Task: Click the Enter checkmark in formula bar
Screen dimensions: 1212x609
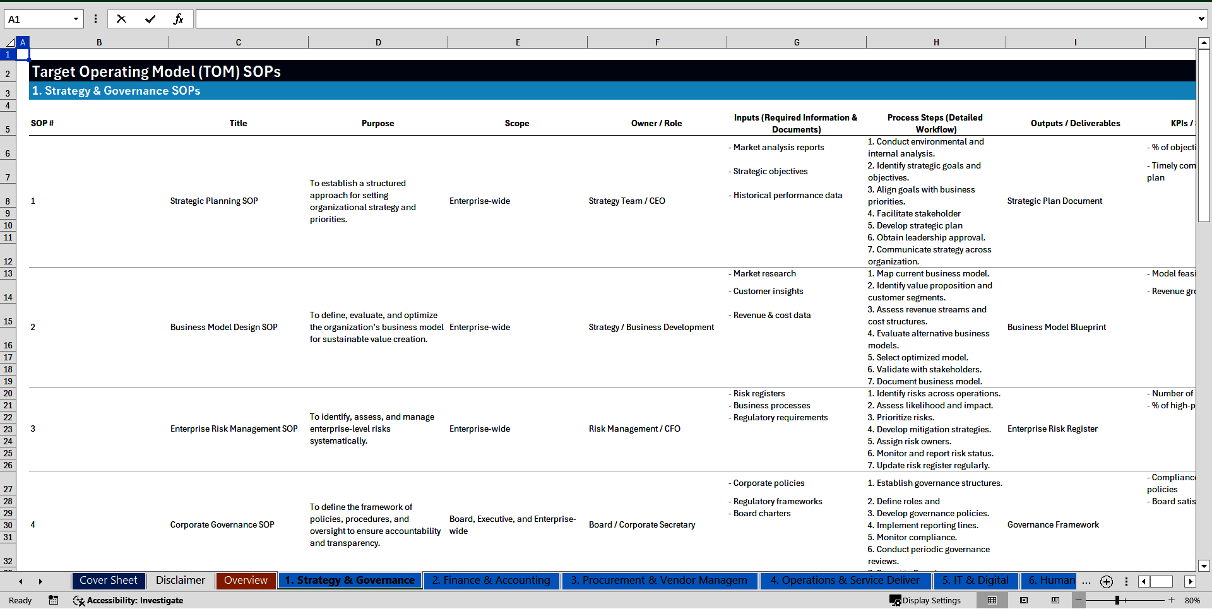Action: pyautogui.click(x=150, y=19)
